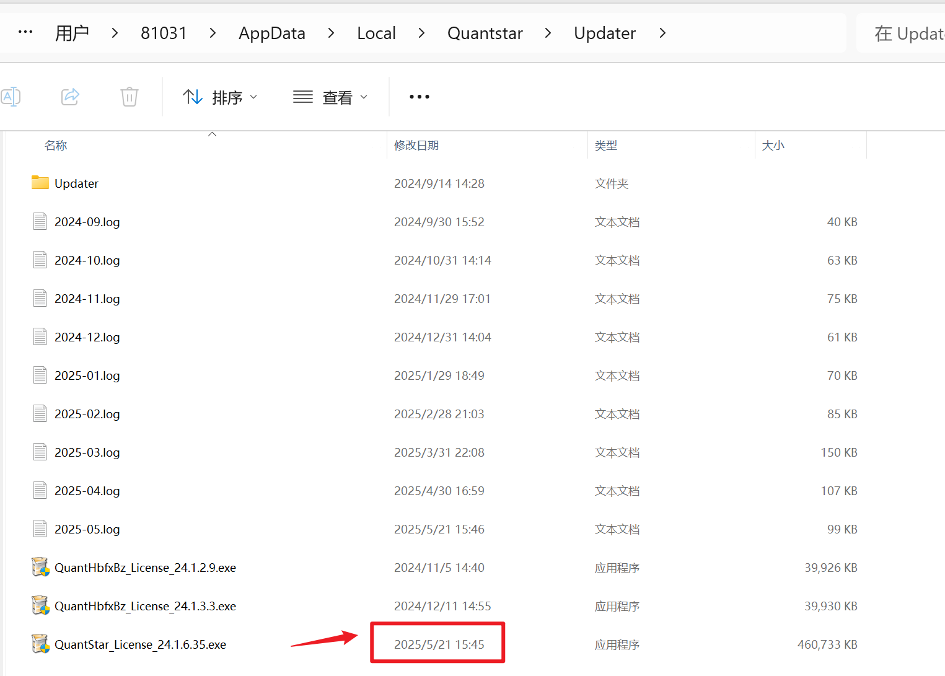
Task: Click QuantStar_License_24.1.6.35.exe installer icon
Action: pyautogui.click(x=40, y=644)
